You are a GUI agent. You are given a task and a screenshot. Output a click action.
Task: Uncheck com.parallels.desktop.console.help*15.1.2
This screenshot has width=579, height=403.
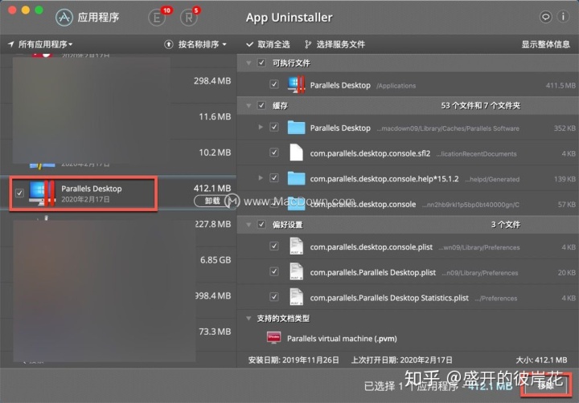click(274, 177)
